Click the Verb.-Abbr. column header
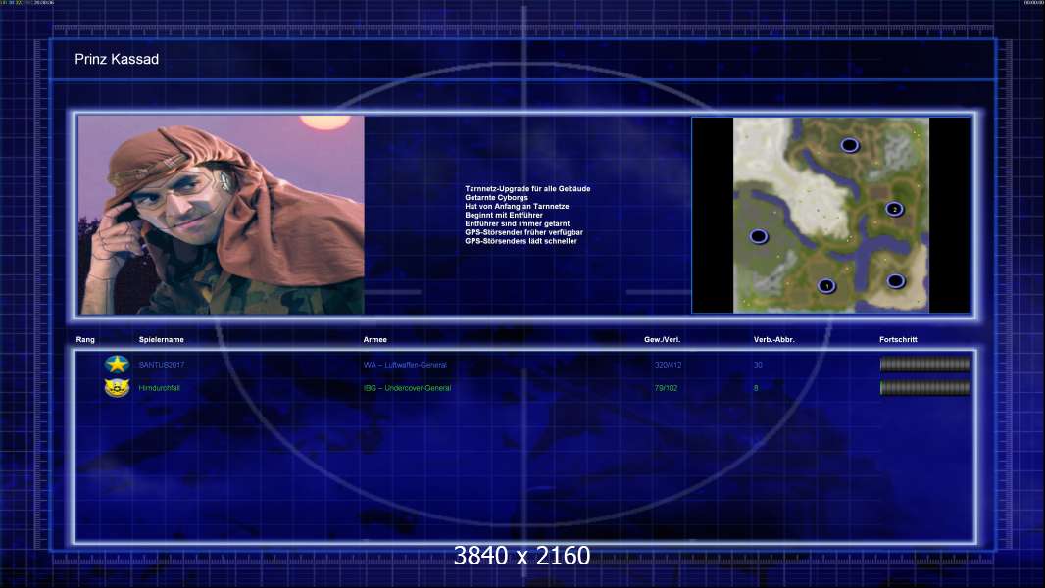1045x588 pixels. tap(774, 340)
